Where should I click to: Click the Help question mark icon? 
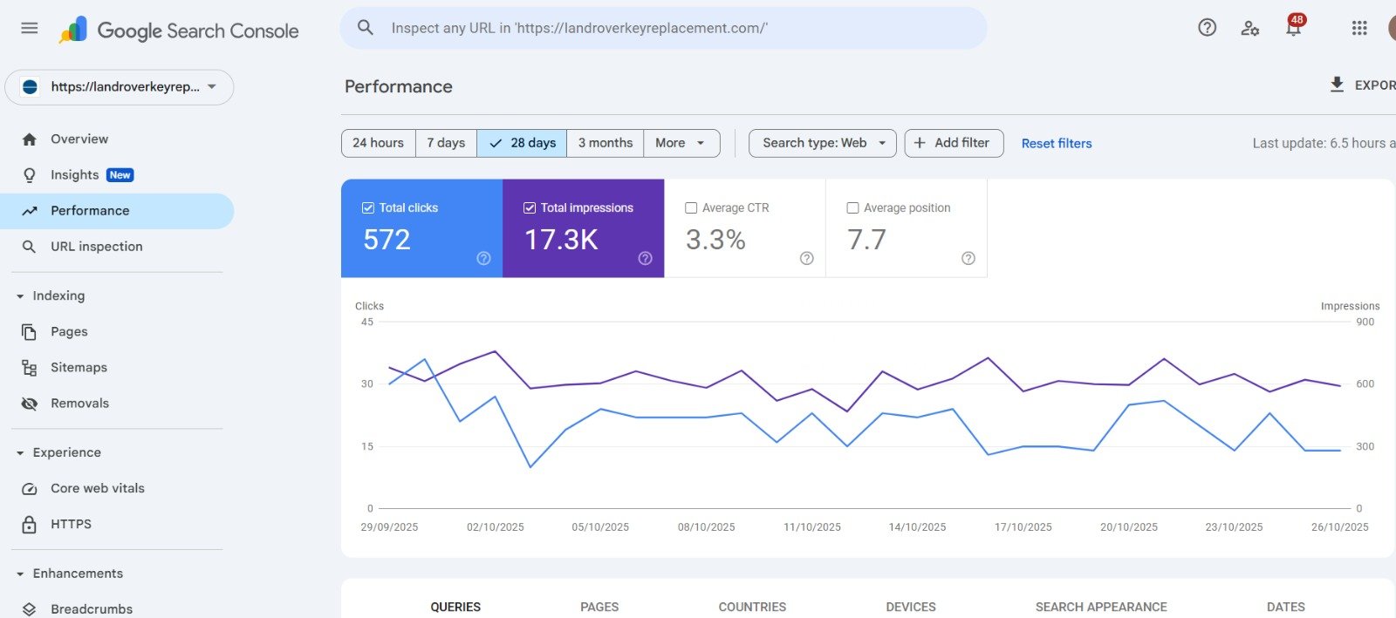tap(1207, 28)
